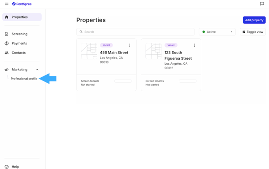
Task: Click the Add property button
Action: (x=254, y=20)
